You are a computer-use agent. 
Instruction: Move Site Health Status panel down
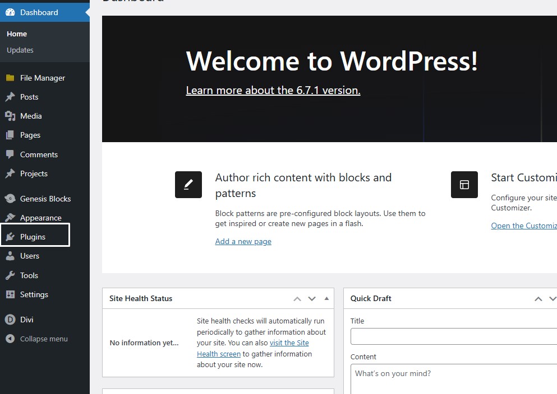(x=312, y=299)
